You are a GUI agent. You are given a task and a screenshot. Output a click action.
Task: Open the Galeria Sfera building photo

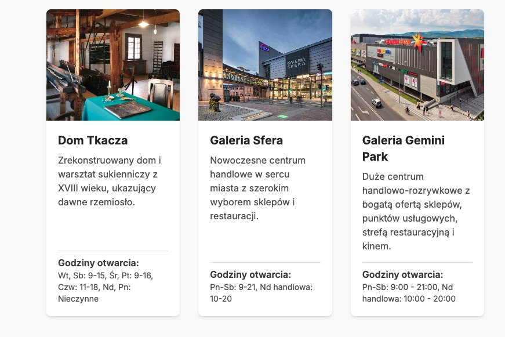[x=265, y=65]
